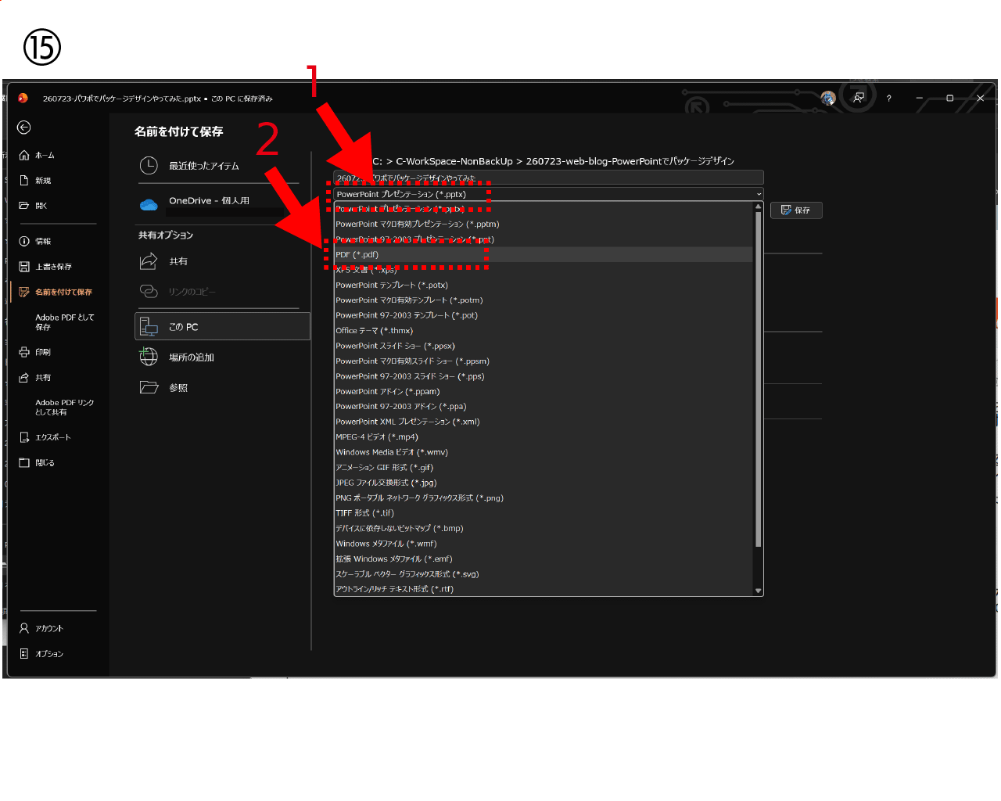Select PowerPoint アドイン (*.ppam)

click(544, 392)
